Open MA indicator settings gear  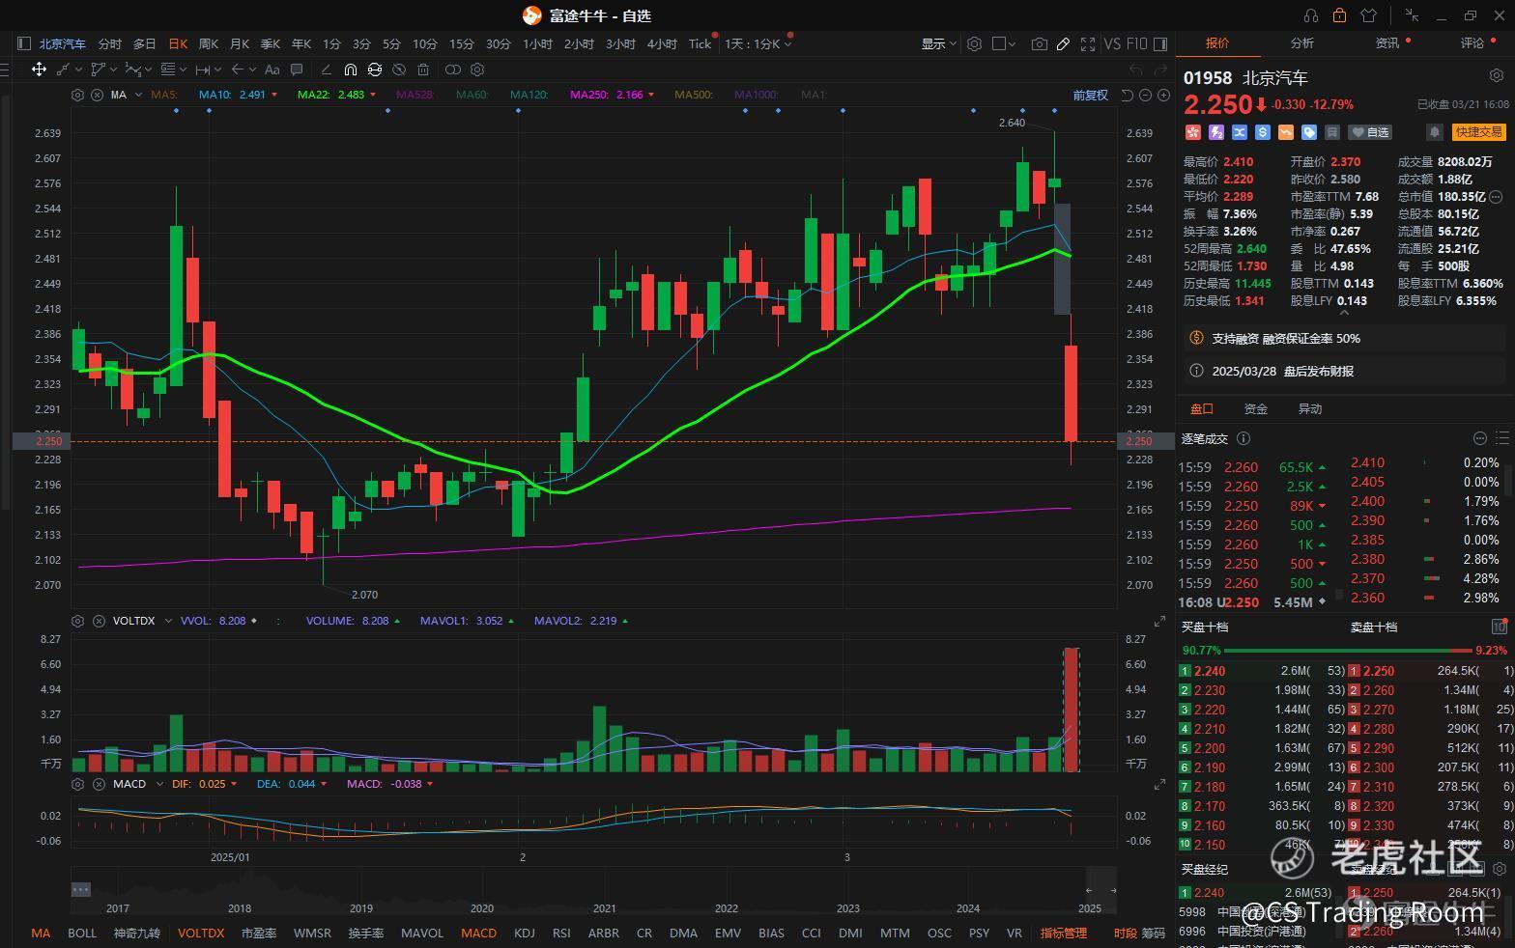point(77,95)
